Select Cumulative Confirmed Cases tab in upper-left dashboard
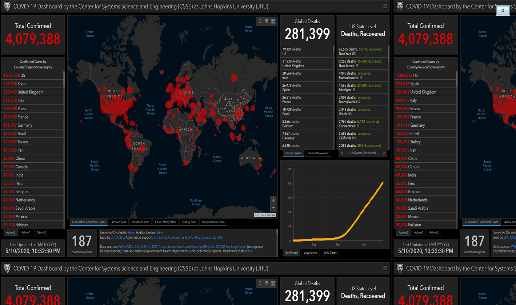 (x=89, y=222)
